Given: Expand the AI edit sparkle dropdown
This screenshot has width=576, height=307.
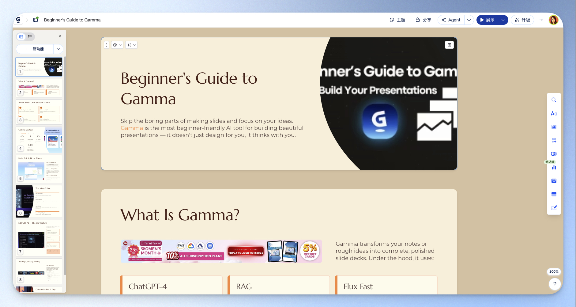Looking at the screenshot, I should tap(131, 45).
